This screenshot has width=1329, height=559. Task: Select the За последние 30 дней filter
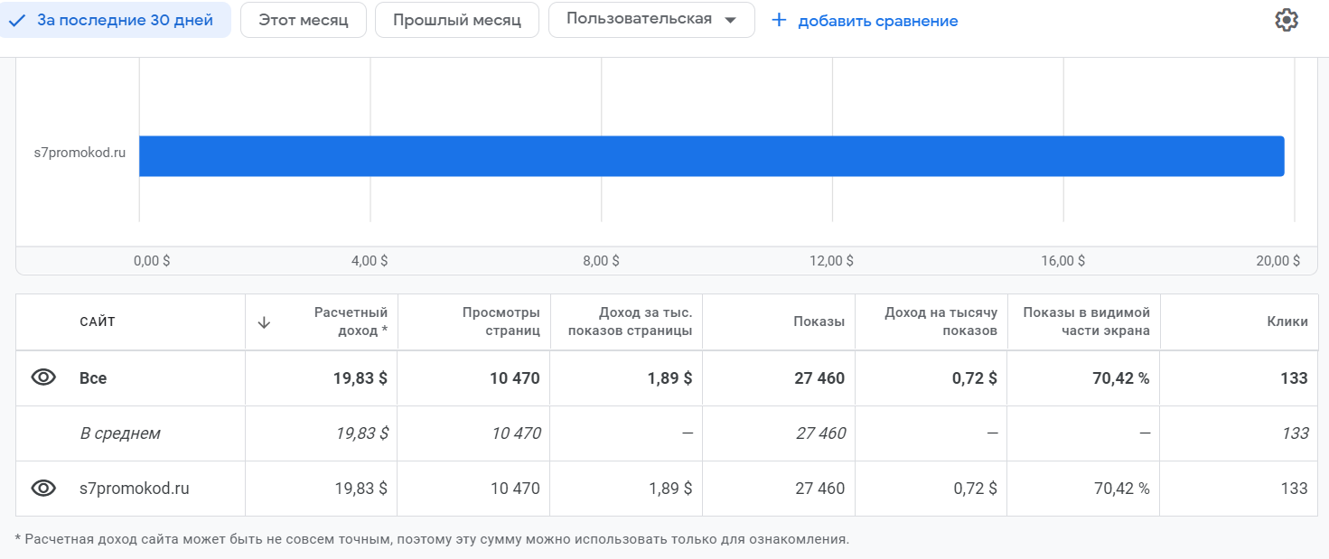coord(115,20)
